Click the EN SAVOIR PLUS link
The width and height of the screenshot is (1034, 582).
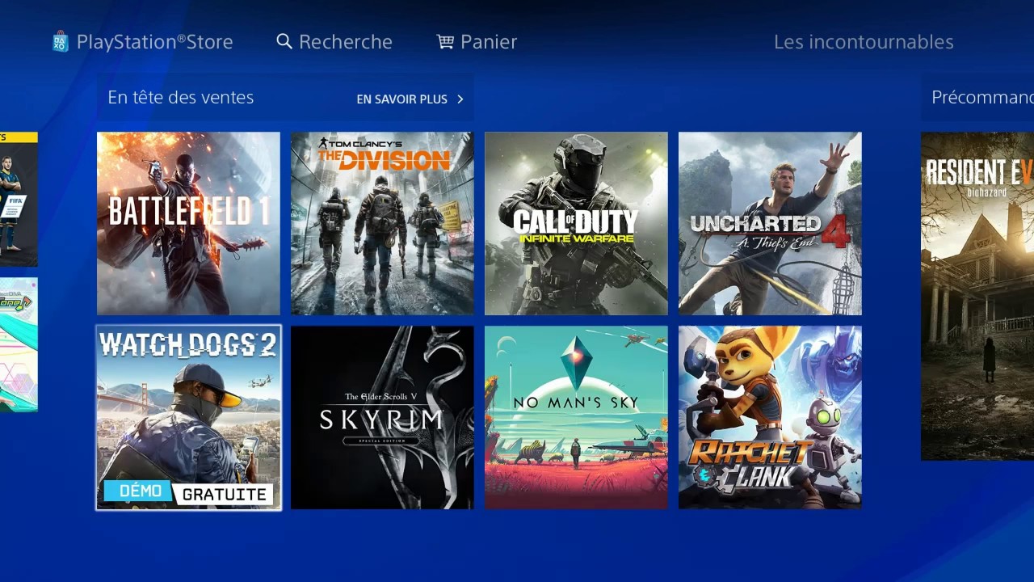click(x=401, y=99)
